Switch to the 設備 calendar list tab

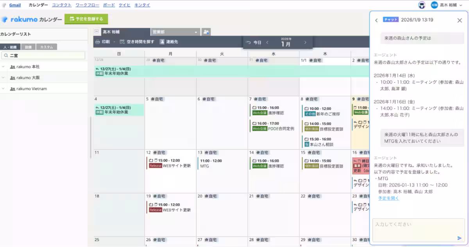coord(28,47)
